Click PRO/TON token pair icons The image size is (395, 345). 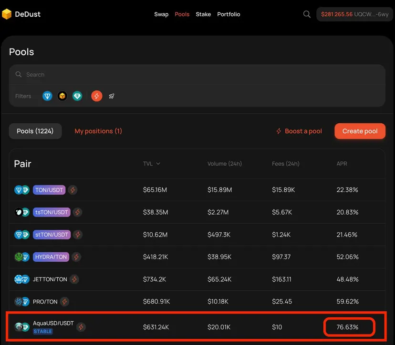click(x=22, y=302)
